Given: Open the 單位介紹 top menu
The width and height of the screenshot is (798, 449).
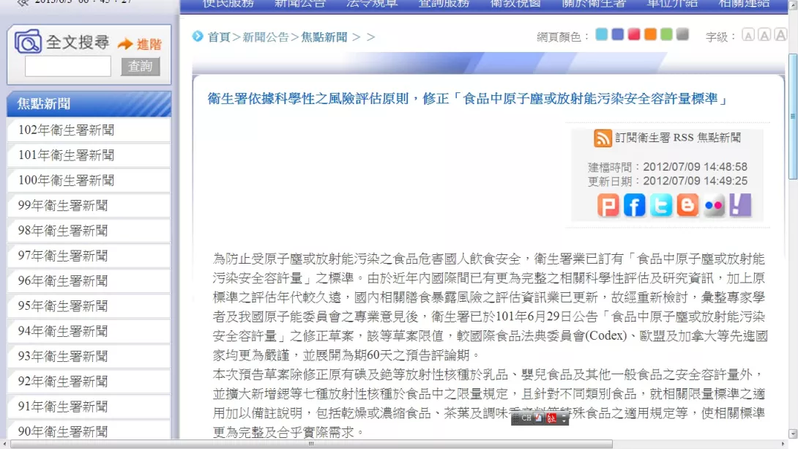Looking at the screenshot, I should pyautogui.click(x=672, y=4).
